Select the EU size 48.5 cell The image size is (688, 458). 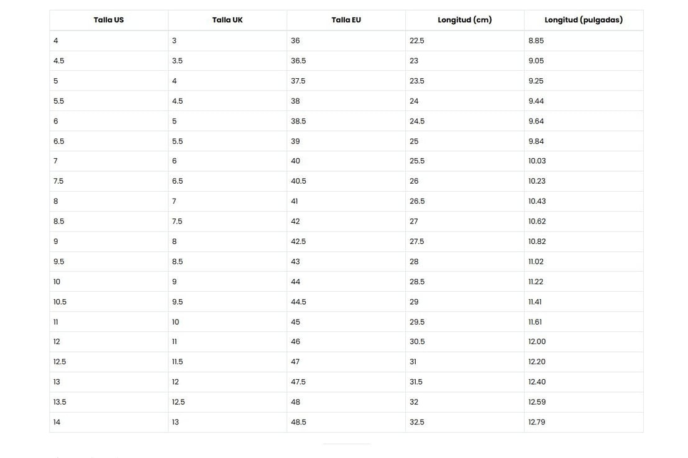point(346,423)
